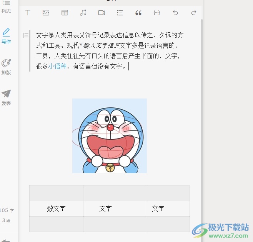Insert an image via toolbar picture icon
This screenshot has height=242, width=253.
[46, 13]
